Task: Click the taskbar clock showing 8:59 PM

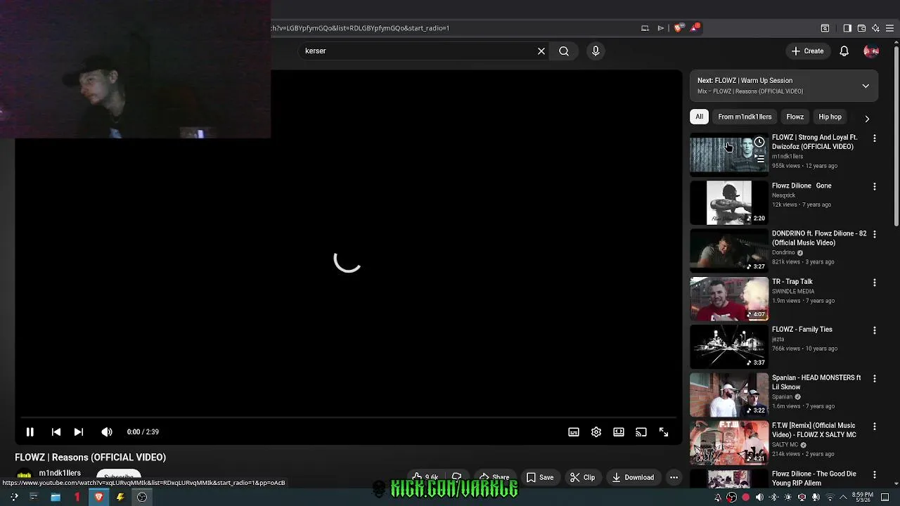Action: (x=863, y=497)
